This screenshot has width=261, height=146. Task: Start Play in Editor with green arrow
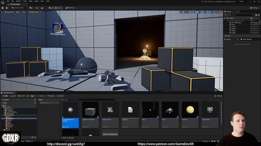click(x=50, y=8)
